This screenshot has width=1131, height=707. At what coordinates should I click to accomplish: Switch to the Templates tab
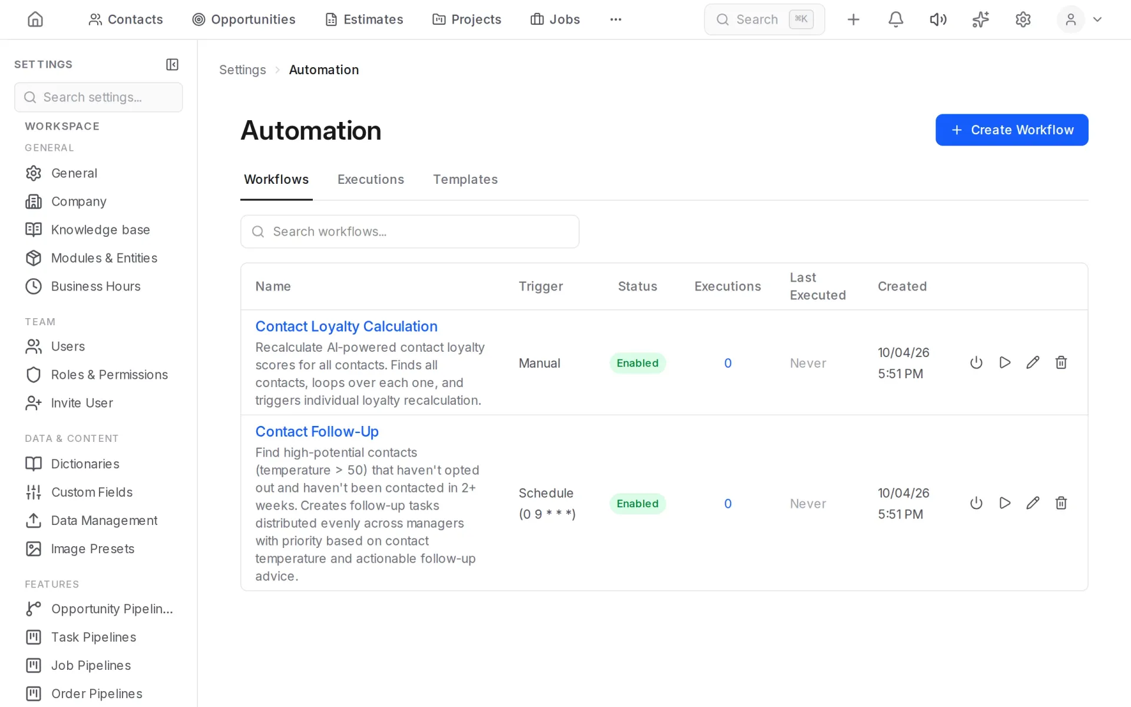click(x=465, y=179)
